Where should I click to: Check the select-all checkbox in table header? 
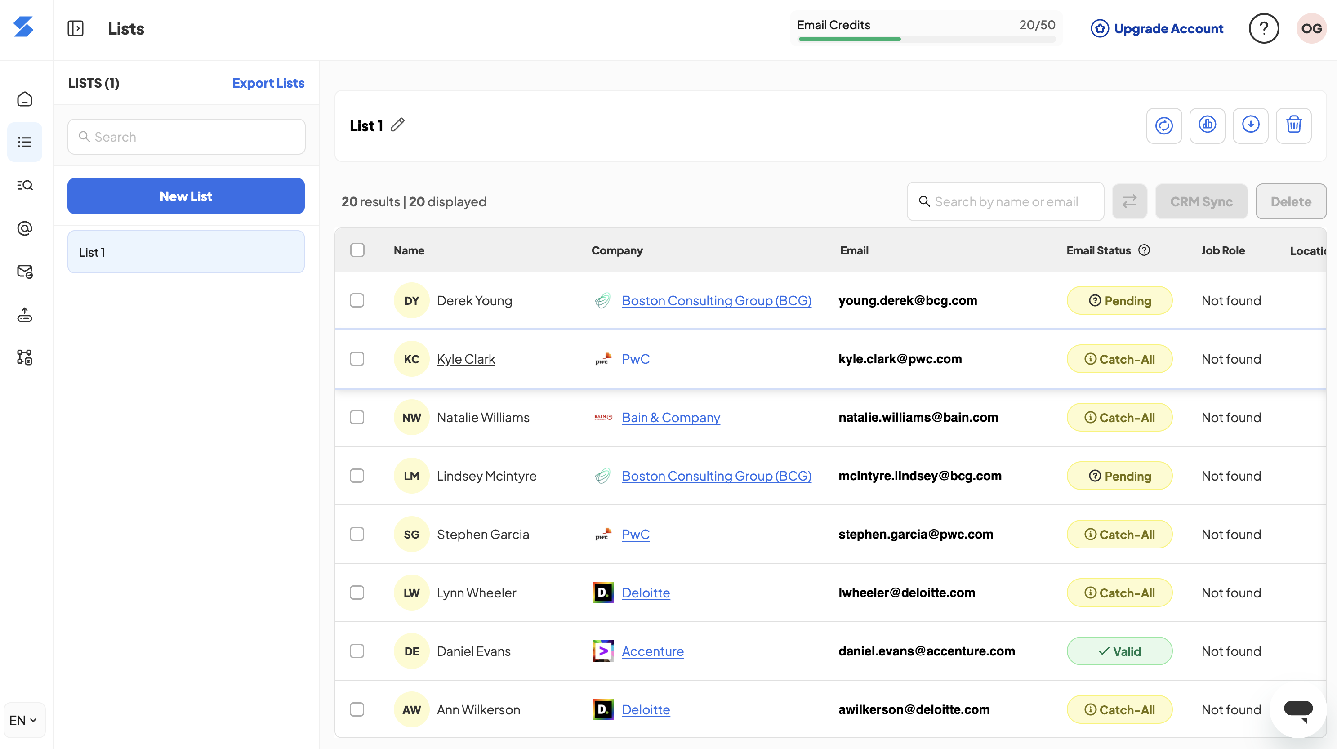(x=357, y=250)
